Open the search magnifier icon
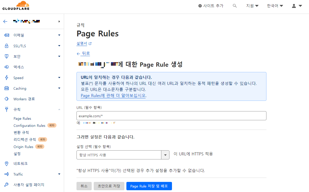The height and width of the screenshot is (192, 309). 235,6
